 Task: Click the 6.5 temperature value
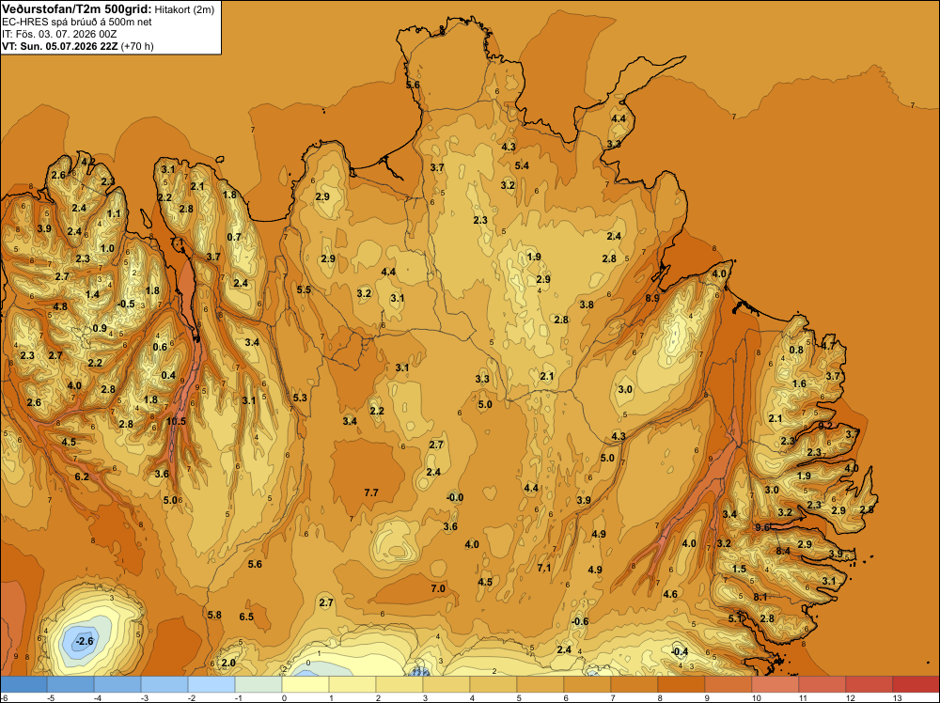click(246, 617)
